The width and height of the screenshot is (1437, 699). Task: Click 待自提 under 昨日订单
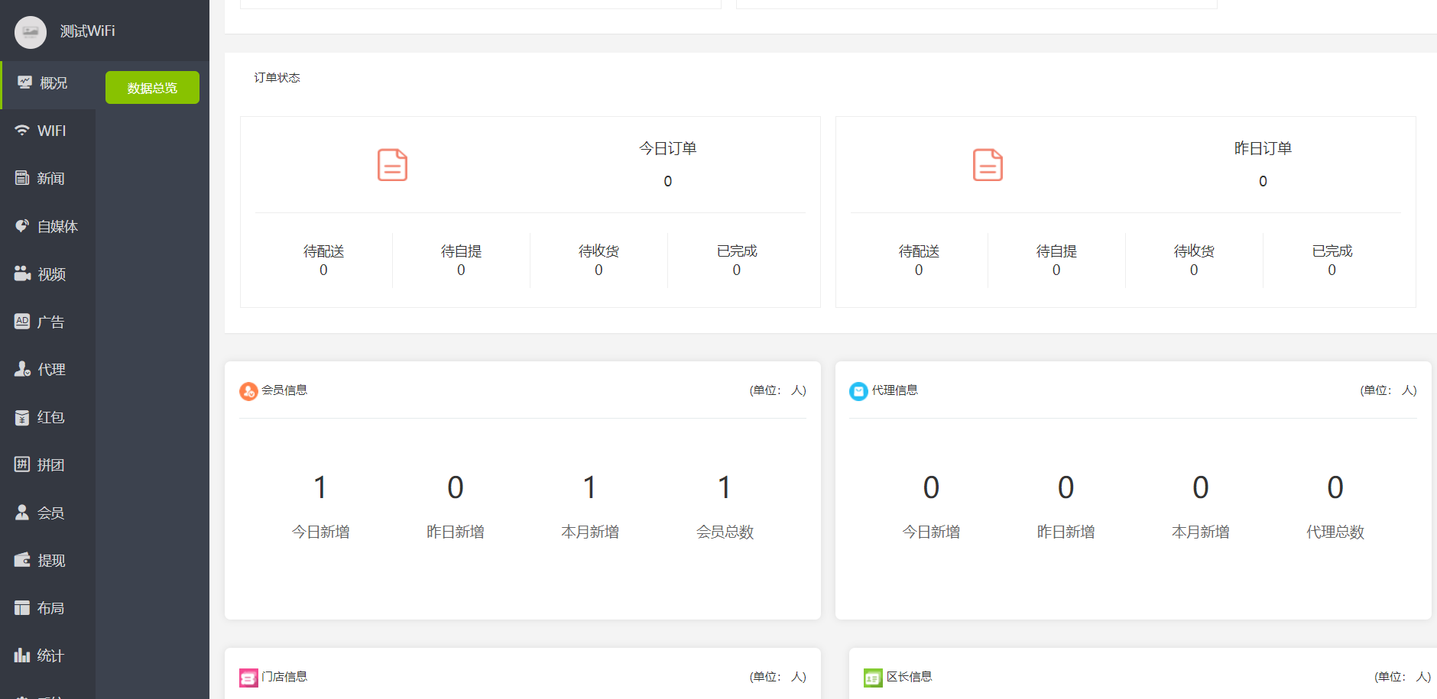(x=1056, y=251)
